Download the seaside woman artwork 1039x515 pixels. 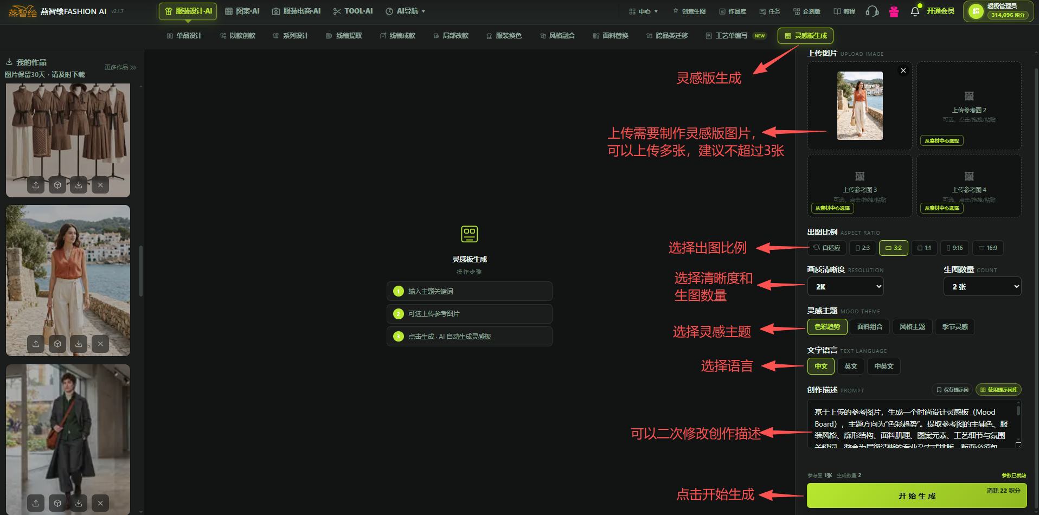[x=79, y=344]
